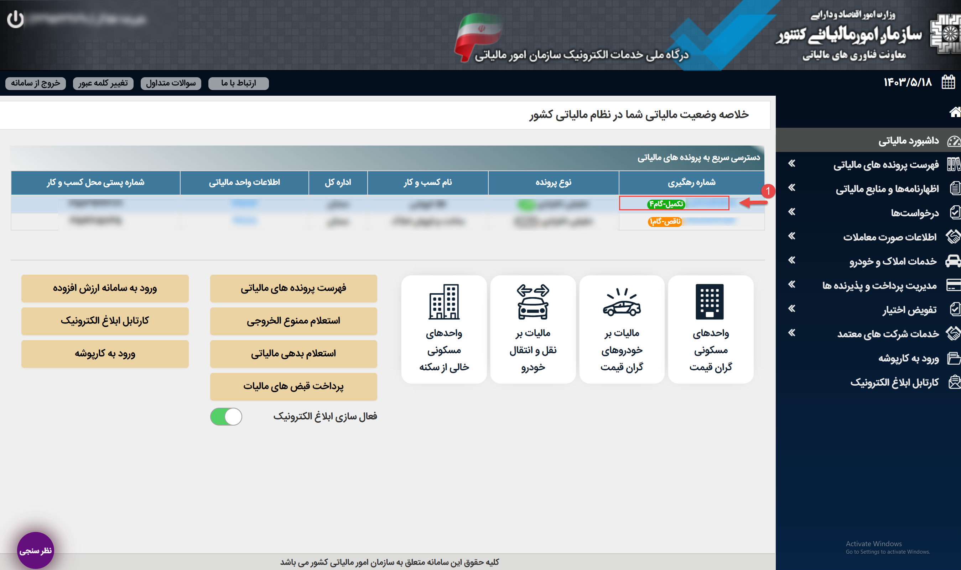Open luxury cars tax icon card

[622, 304]
